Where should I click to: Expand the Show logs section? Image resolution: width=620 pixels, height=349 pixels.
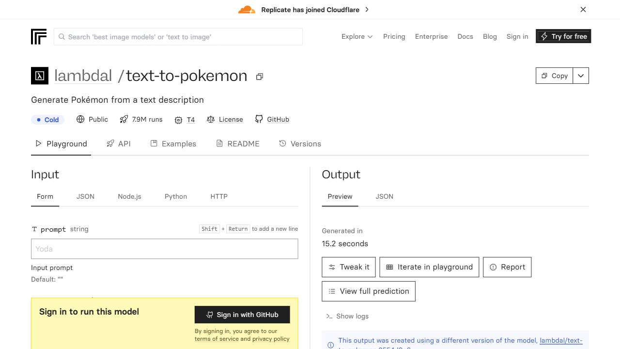pos(347,316)
